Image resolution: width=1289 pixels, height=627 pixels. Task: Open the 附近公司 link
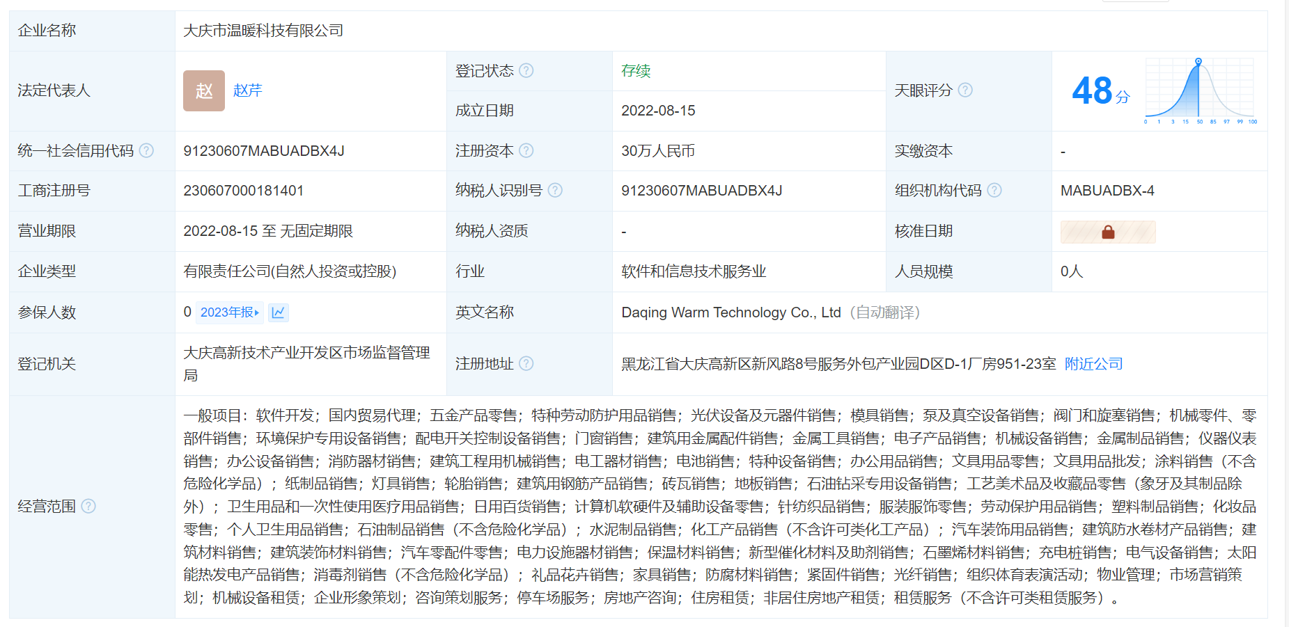1093,363
